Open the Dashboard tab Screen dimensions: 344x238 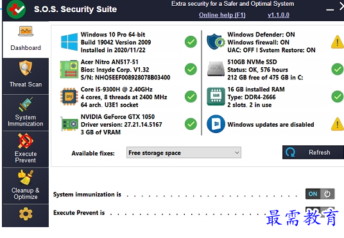(26, 40)
